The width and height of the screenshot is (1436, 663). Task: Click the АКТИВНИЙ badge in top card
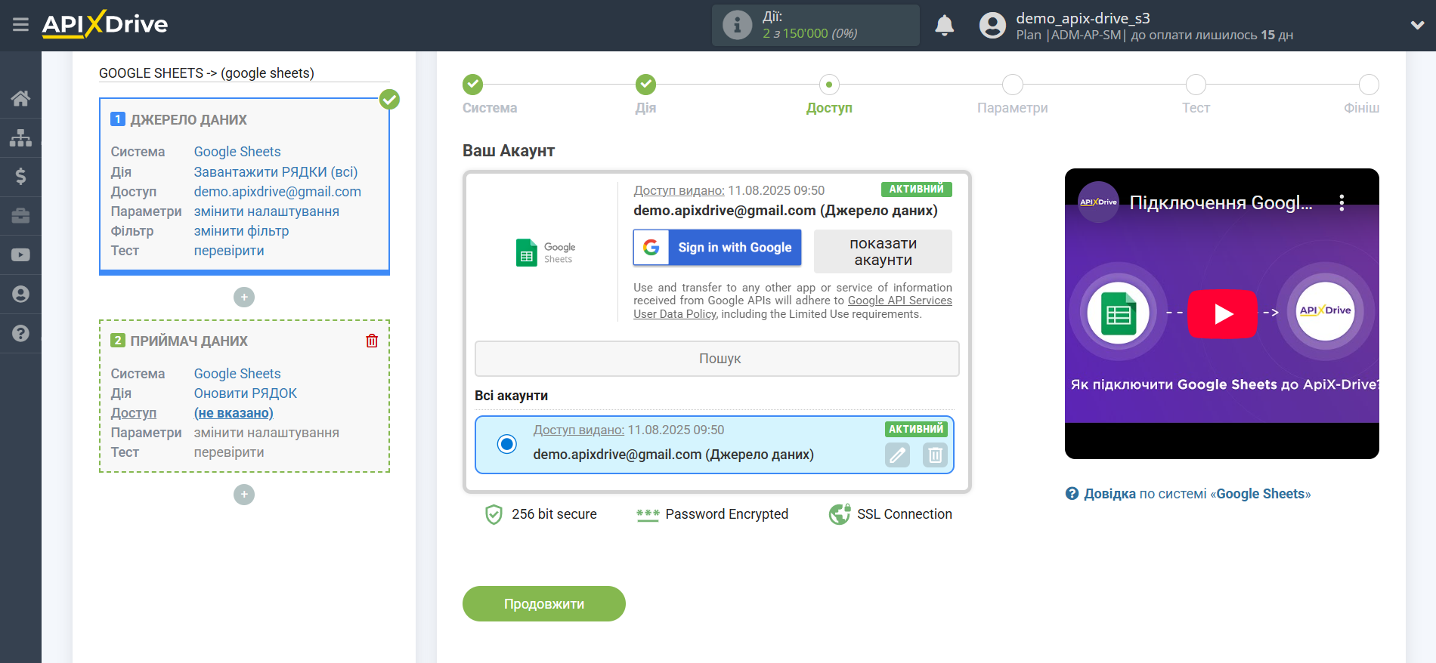pos(916,190)
